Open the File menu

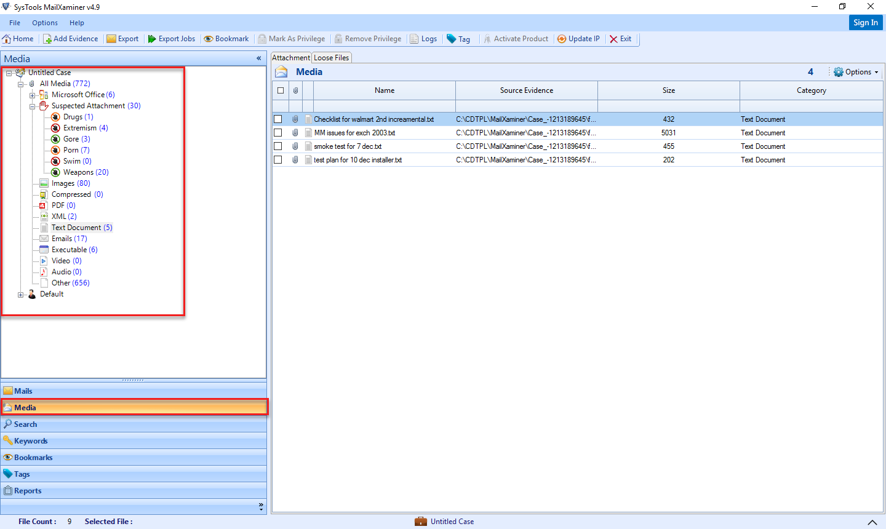tap(14, 22)
